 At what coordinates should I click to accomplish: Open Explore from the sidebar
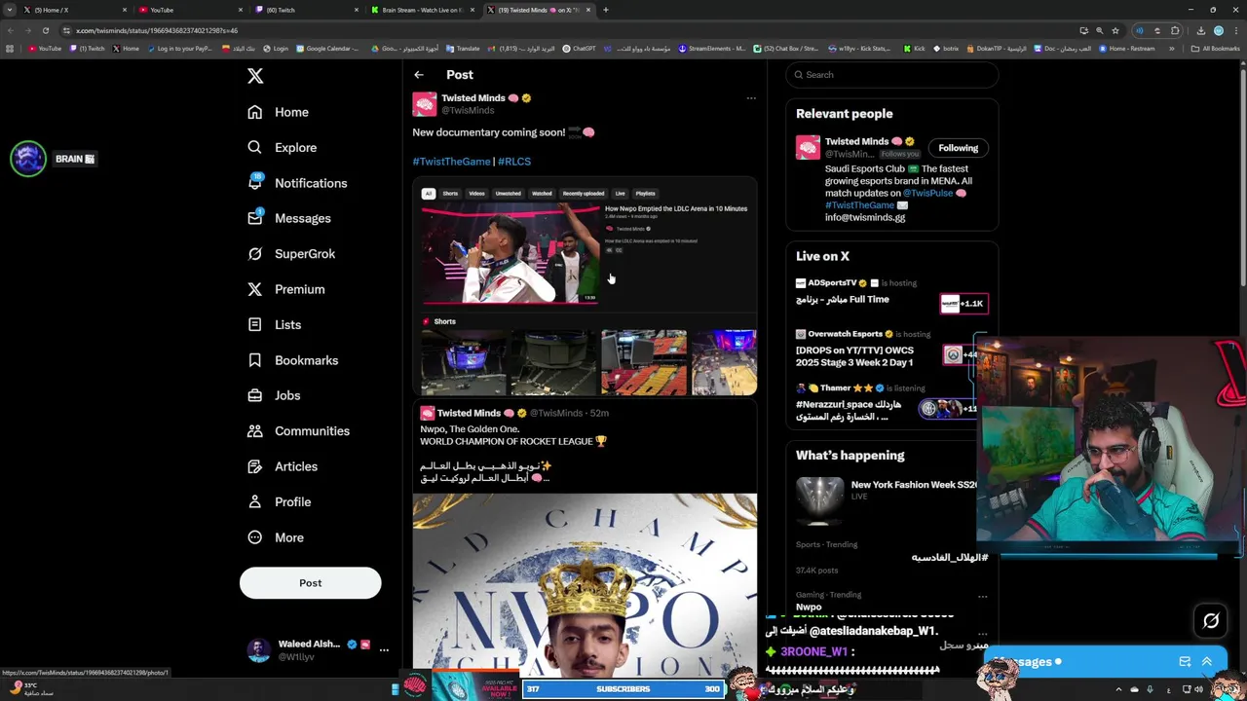[x=282, y=147]
